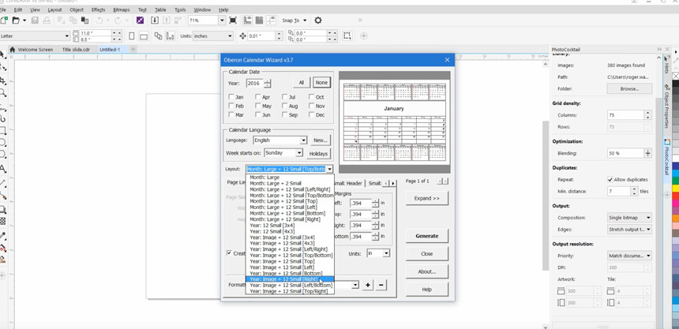The height and width of the screenshot is (329, 679).
Task: Select the Crop tool in the toolbox
Action: pyautogui.click(x=2, y=80)
